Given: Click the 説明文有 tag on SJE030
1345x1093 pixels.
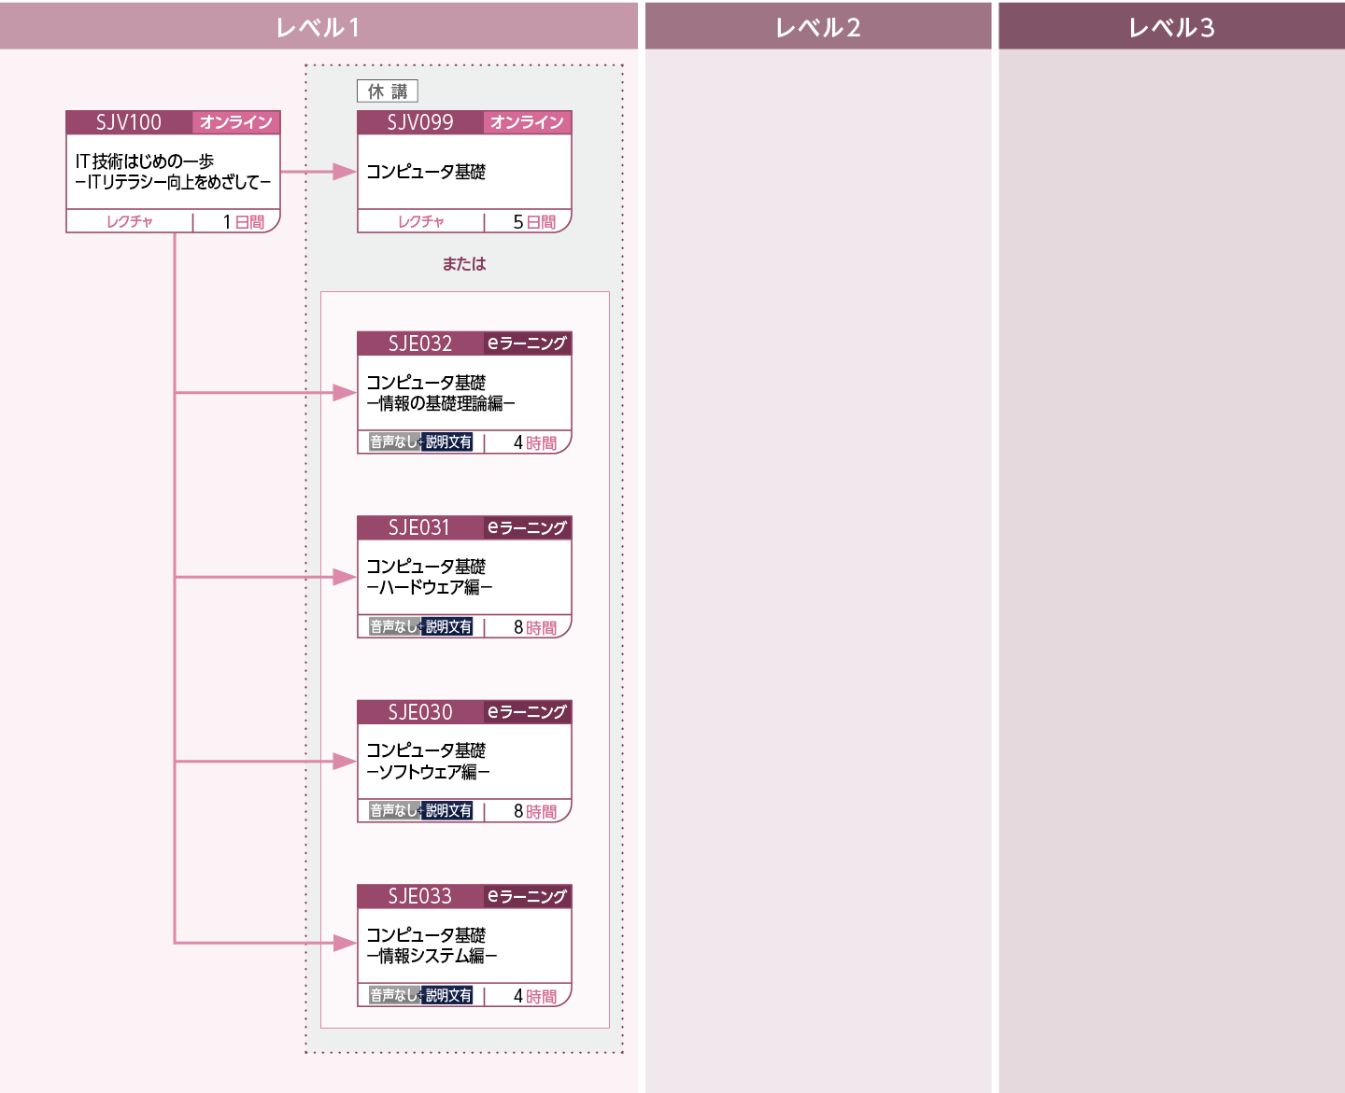Looking at the screenshot, I should click(448, 811).
